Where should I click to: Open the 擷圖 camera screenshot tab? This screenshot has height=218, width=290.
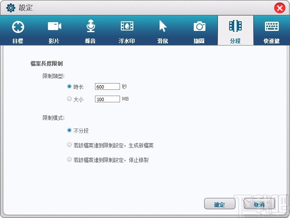tap(199, 30)
